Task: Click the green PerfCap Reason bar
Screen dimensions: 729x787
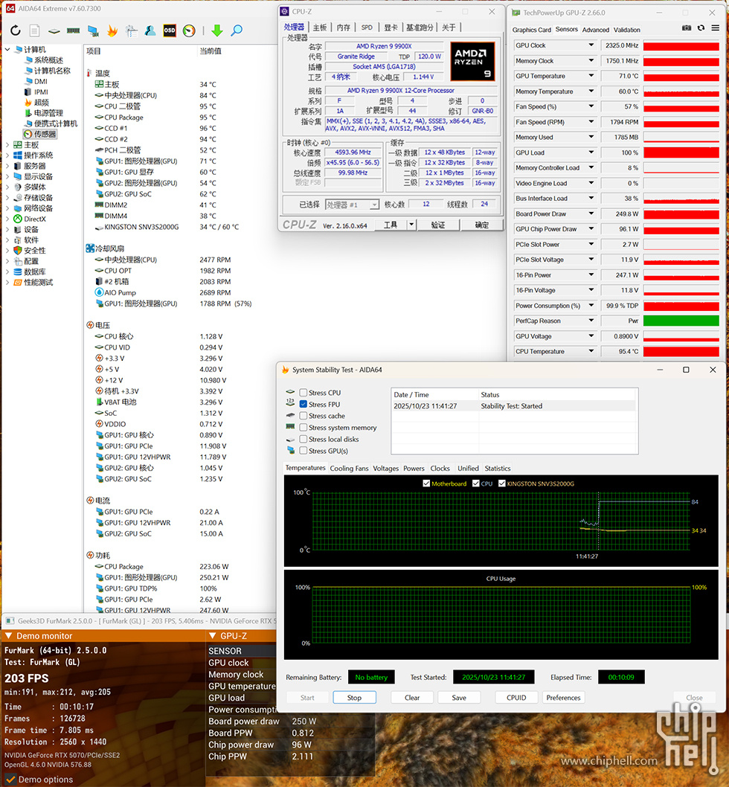Action: click(x=681, y=321)
